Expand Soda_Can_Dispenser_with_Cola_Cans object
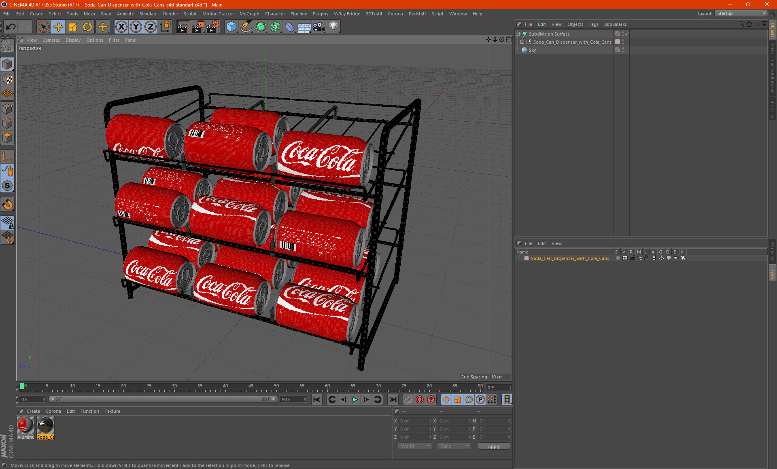The height and width of the screenshot is (469, 777). [x=522, y=42]
